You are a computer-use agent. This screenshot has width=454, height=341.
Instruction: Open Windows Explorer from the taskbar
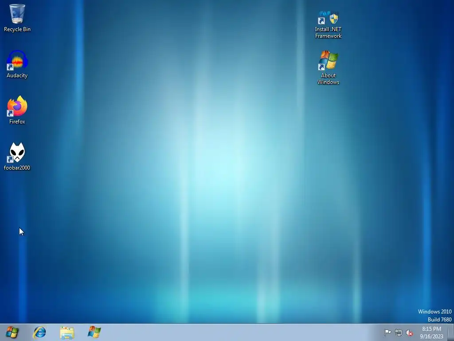coord(67,332)
